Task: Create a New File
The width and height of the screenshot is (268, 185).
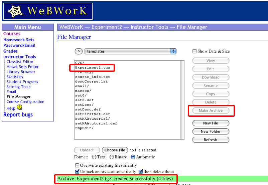Action: pyautogui.click(x=211, y=123)
